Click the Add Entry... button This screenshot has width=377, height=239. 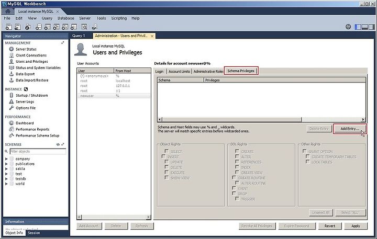pyautogui.click(x=350, y=129)
